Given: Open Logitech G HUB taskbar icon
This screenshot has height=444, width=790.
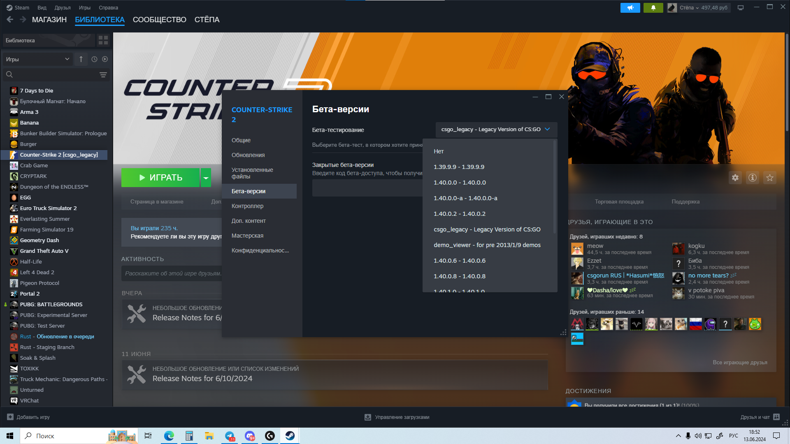Looking at the screenshot, I should [x=270, y=436].
